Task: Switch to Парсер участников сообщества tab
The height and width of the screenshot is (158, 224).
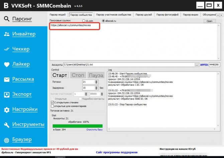Action: (113, 15)
